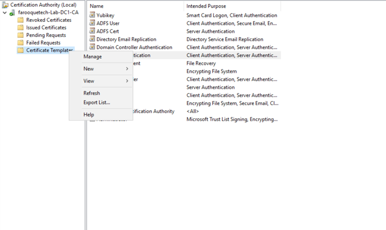Viewport: 386px width, 230px height.
Task: Click the 'Directory Service Email Replication' purpose cell
Action: pos(225,40)
